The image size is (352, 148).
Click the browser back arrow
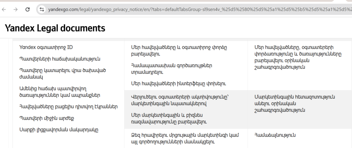coord(4,9)
